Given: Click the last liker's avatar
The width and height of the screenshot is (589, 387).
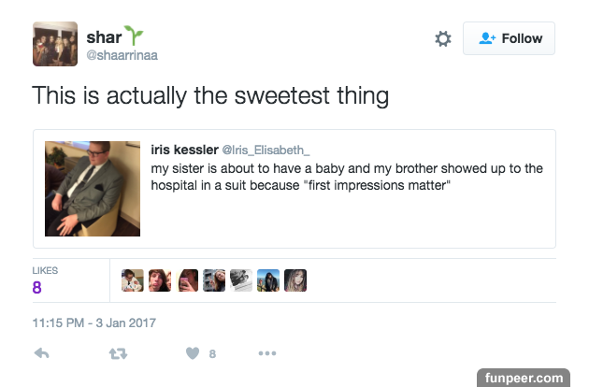Looking at the screenshot, I should 295,280.
